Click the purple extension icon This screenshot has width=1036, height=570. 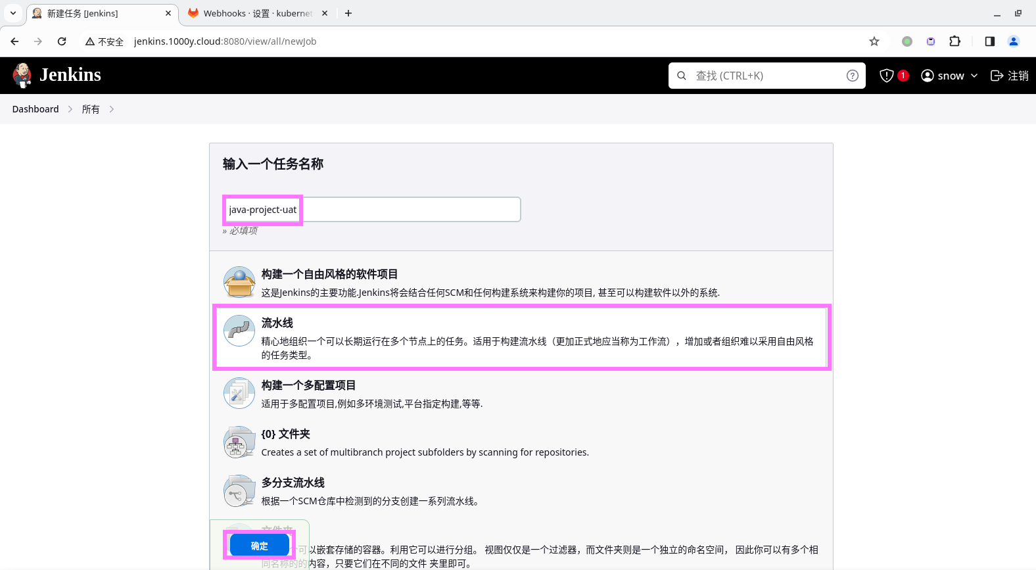931,41
